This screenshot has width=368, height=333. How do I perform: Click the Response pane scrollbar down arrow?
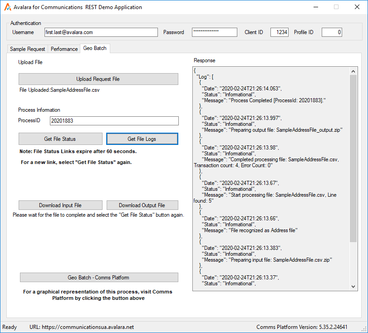[353, 287]
